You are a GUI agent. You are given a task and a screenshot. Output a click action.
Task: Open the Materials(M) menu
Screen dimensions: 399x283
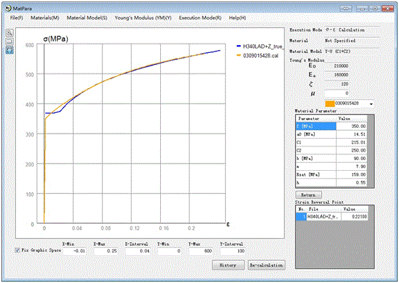coord(45,18)
